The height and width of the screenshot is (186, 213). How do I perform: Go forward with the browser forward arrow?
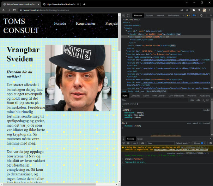tap(9, 10)
